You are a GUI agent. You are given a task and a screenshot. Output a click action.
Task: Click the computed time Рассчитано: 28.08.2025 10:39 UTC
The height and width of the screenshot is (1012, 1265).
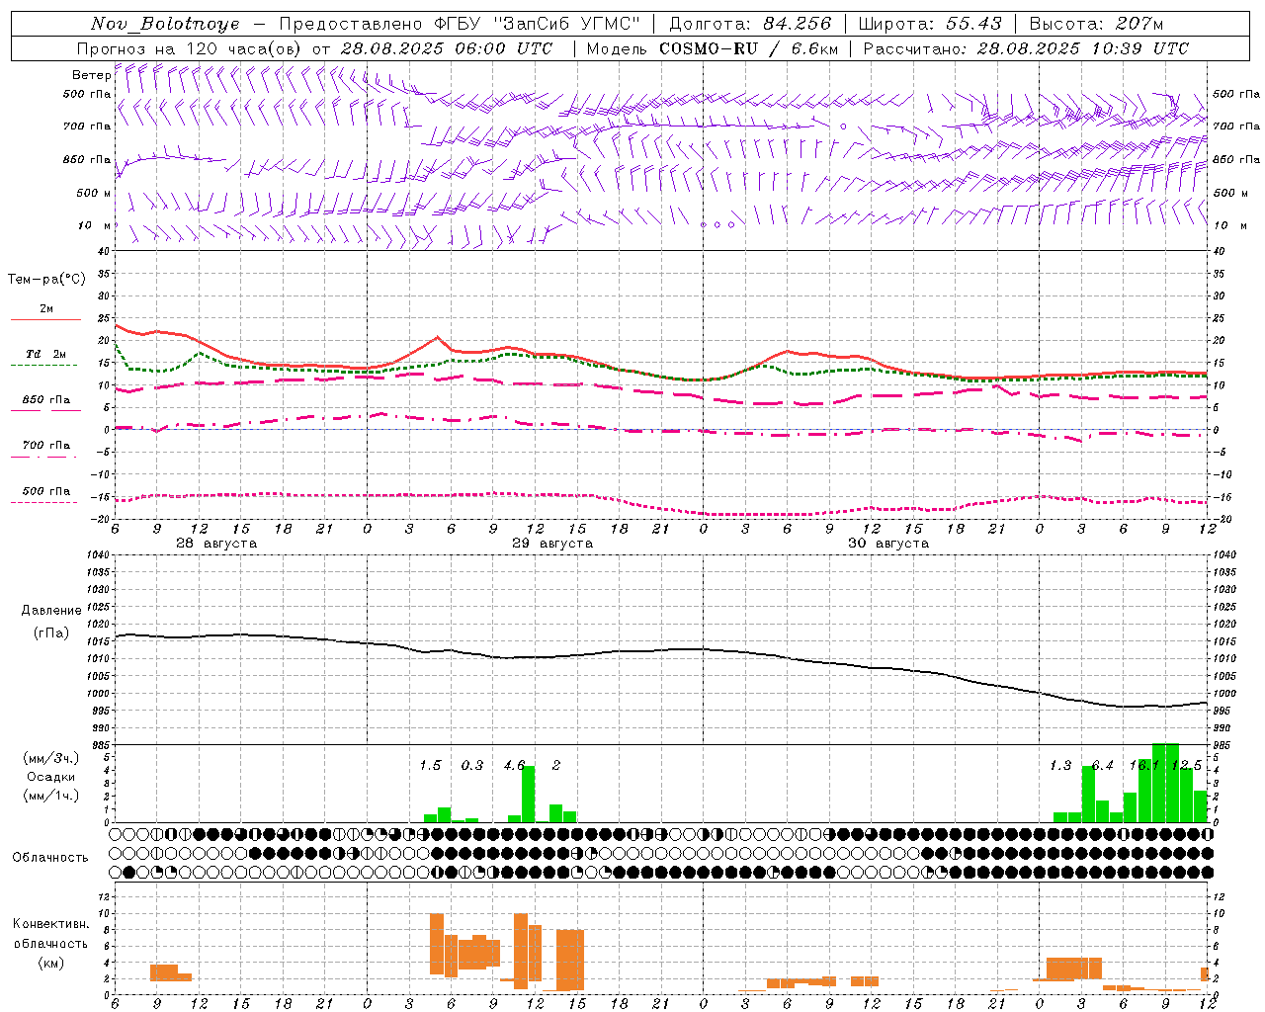click(x=1026, y=48)
